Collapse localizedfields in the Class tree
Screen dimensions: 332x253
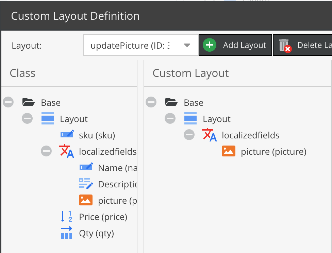[x=46, y=151]
